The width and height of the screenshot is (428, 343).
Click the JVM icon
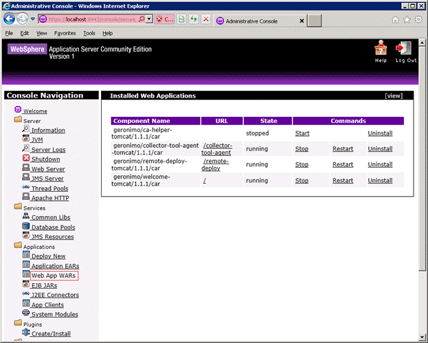point(26,138)
